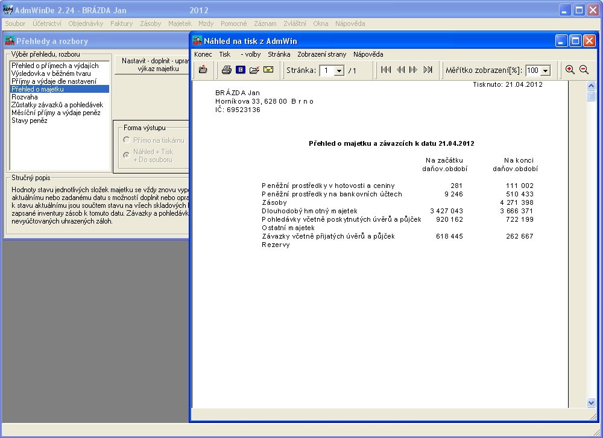
Task: Click value 4 271 398 in report
Action: 517,202
